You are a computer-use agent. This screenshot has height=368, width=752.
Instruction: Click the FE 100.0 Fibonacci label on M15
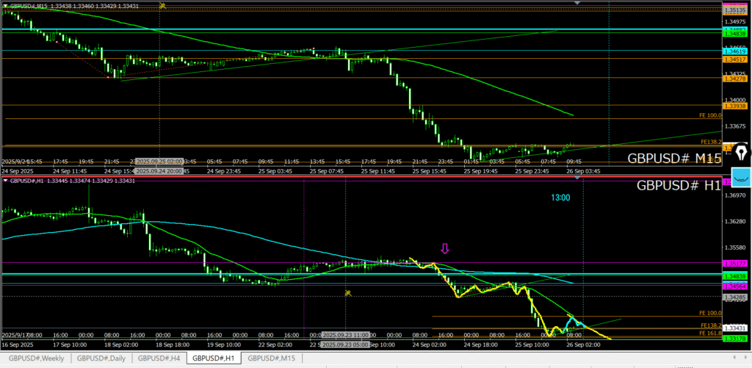(x=710, y=115)
